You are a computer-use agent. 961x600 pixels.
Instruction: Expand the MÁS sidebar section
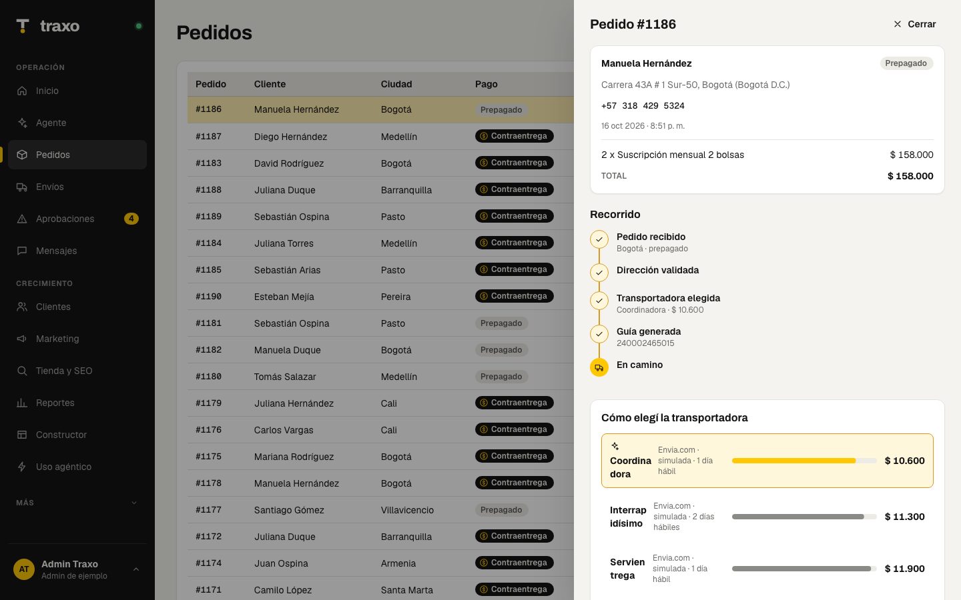coord(77,503)
